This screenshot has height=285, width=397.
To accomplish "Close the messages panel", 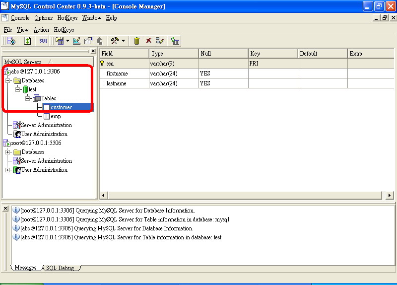I will 5,209.
